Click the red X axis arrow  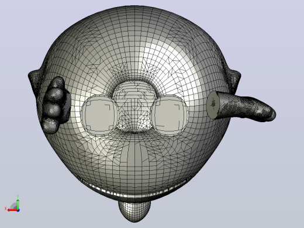tap(12, 210)
